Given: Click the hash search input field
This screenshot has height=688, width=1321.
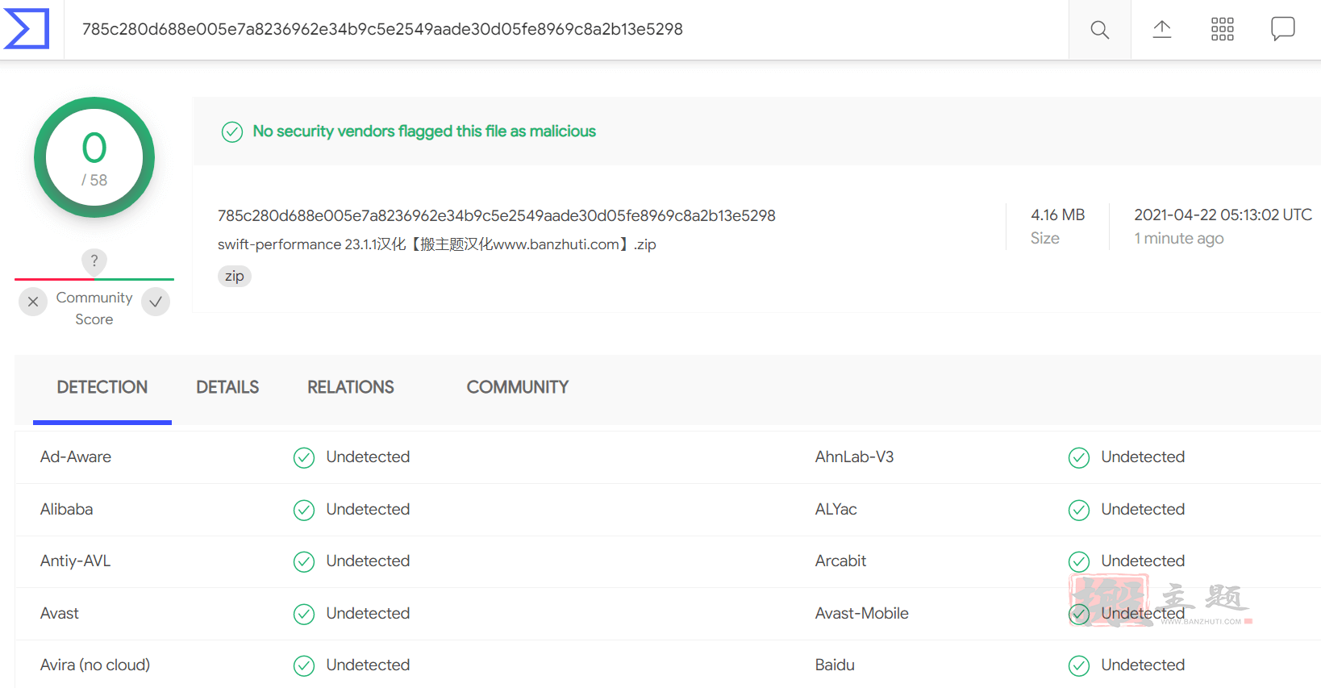Looking at the screenshot, I should 566,30.
